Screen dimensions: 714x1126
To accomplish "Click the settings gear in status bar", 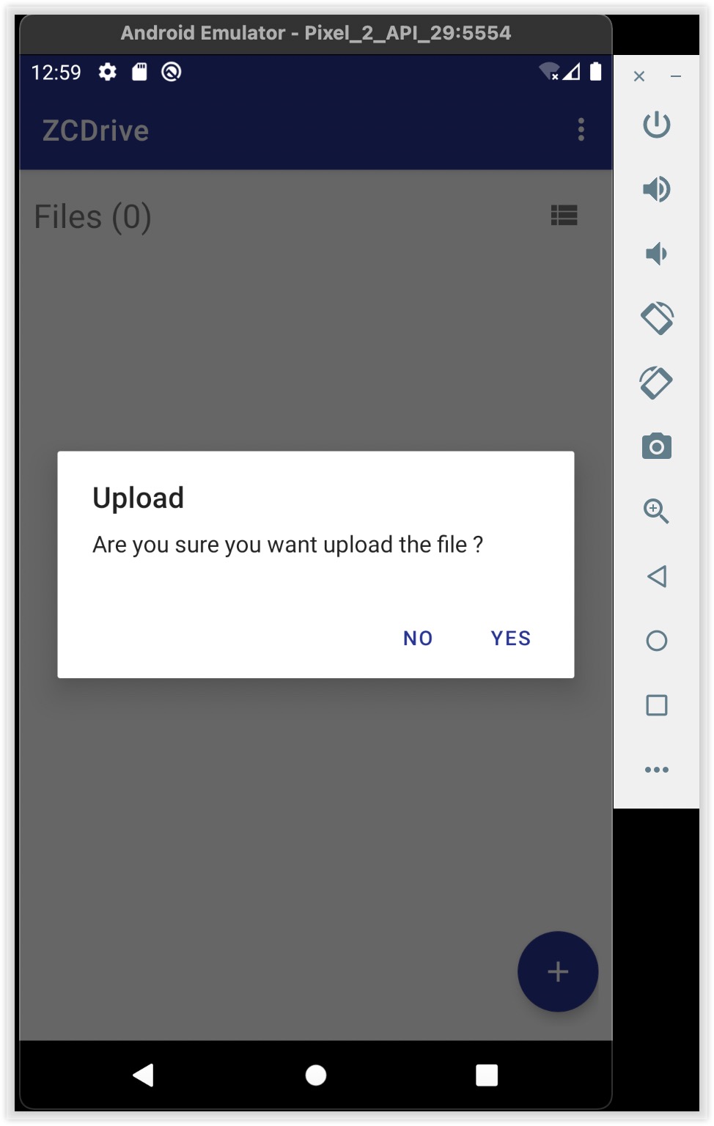I will click(x=108, y=72).
